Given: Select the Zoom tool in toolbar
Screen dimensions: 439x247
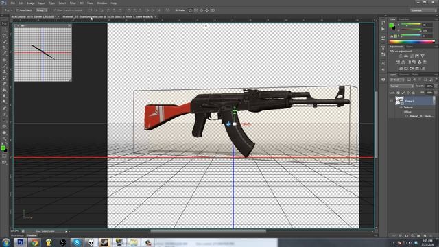Looking at the screenshot, I should coord(4,139).
